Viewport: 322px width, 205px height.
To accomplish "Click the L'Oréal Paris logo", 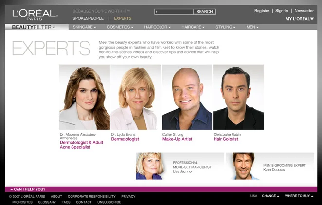I will [x=35, y=15].
